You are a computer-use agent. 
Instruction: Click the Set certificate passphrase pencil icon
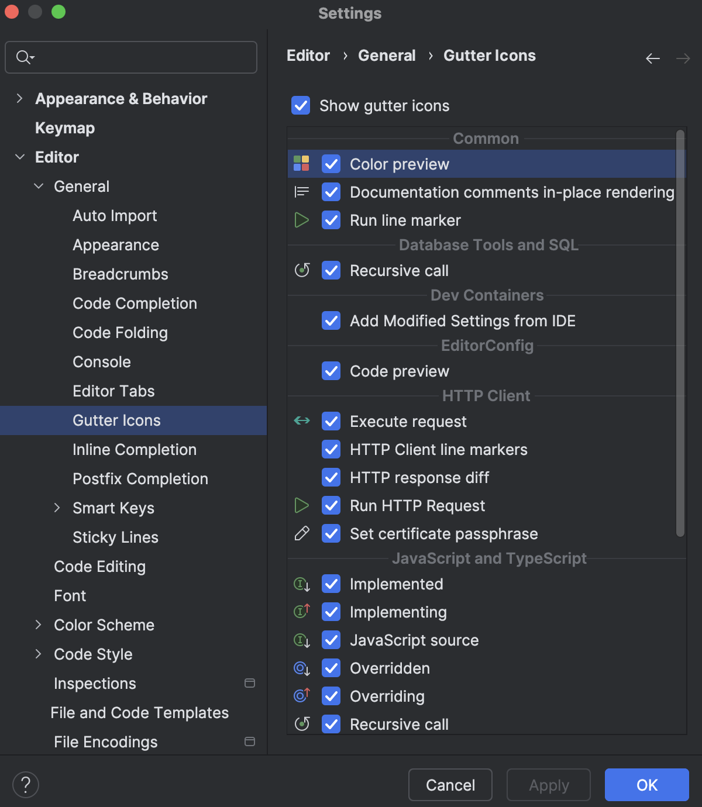[301, 533]
